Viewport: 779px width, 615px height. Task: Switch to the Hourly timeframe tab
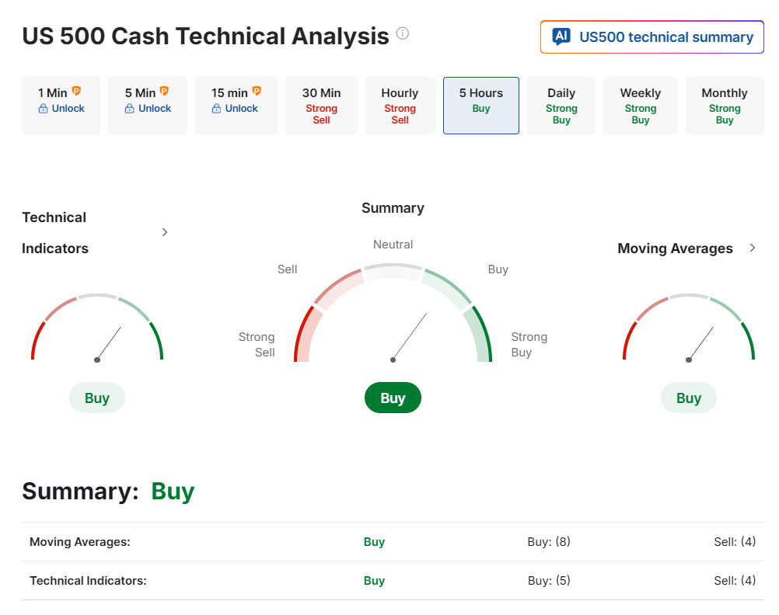click(x=400, y=106)
